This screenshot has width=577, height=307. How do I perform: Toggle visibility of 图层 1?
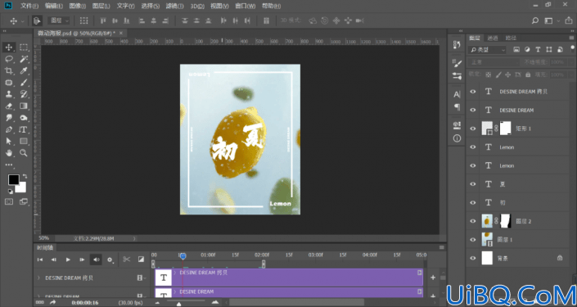[473, 240]
